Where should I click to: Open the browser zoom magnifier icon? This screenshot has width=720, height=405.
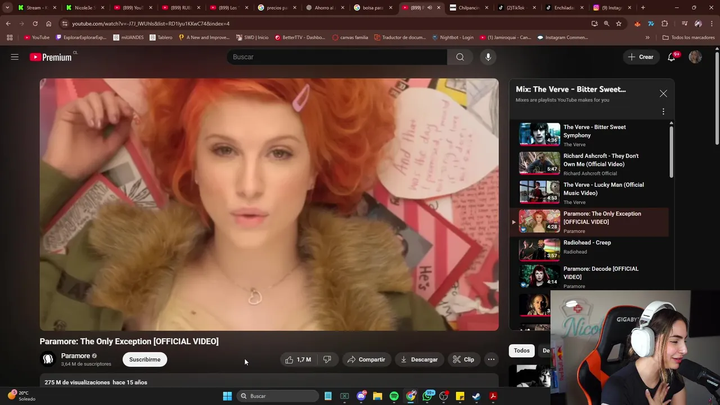(x=606, y=24)
